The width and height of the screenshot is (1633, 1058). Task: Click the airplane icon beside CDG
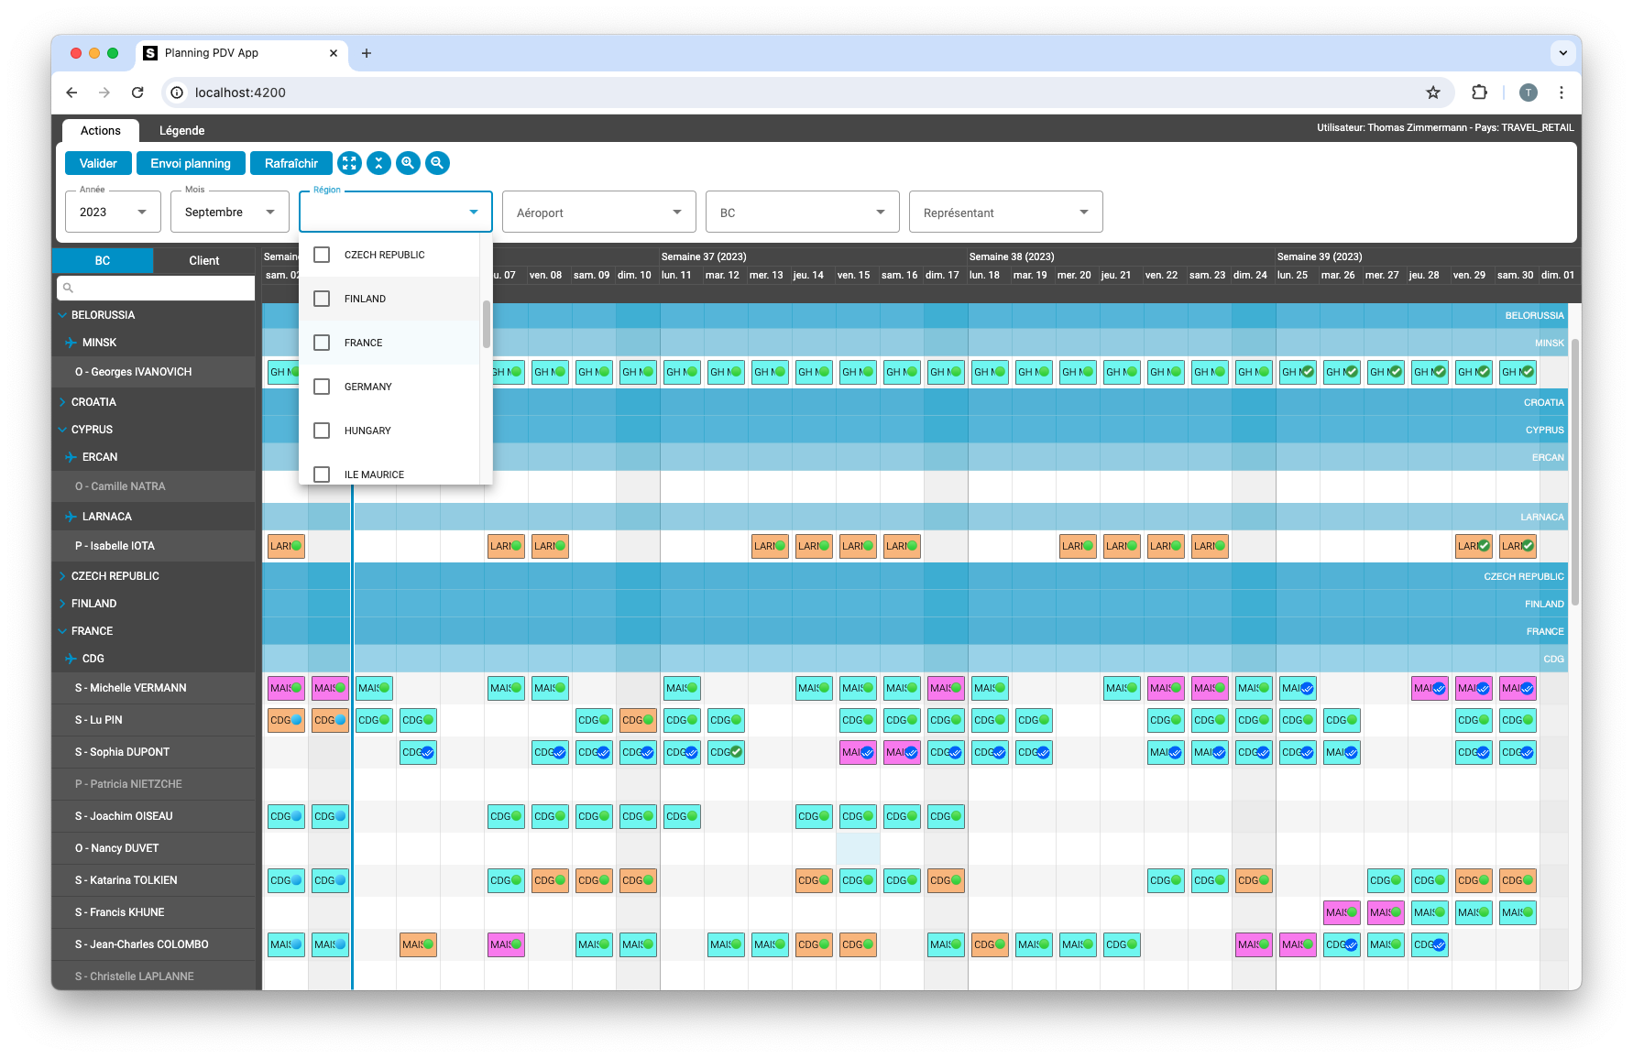[x=71, y=658]
